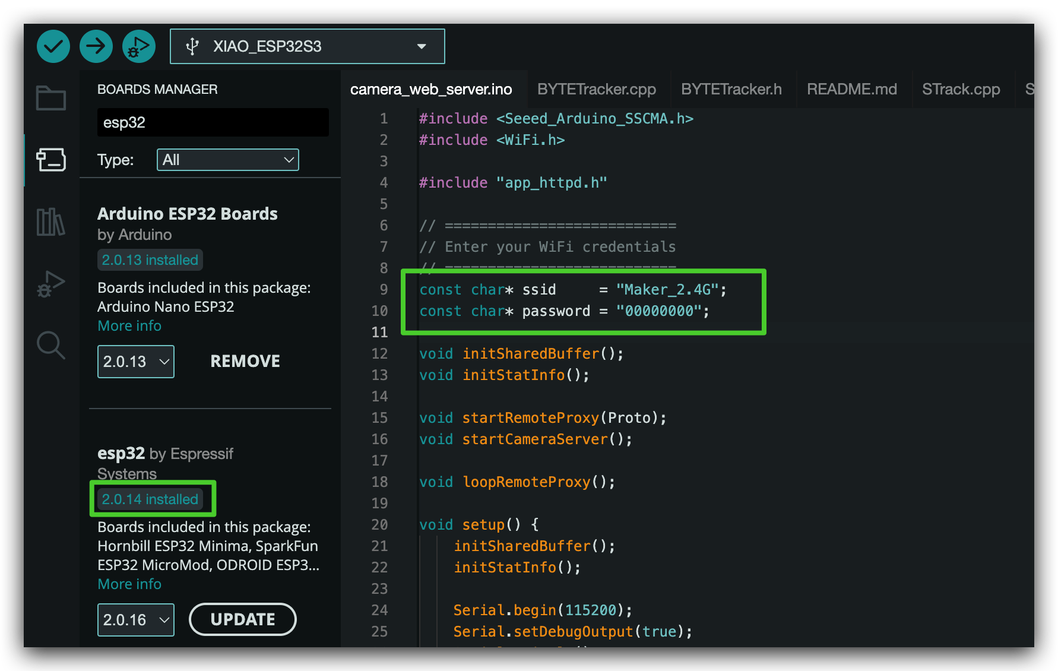Open the 2.0.16 version dropdown
The height and width of the screenshot is (671, 1058).
[x=136, y=620]
